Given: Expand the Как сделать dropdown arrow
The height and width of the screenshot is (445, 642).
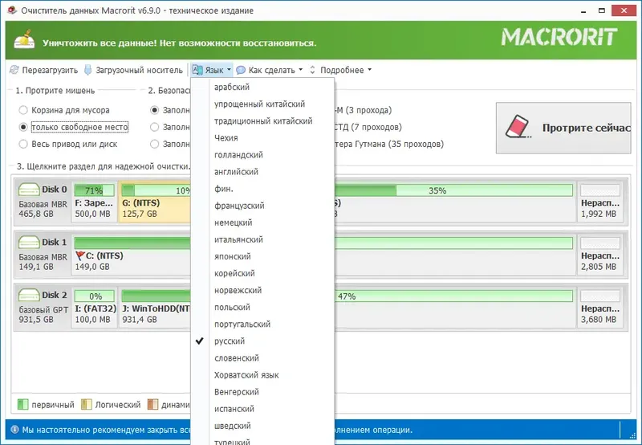Looking at the screenshot, I should (301, 70).
